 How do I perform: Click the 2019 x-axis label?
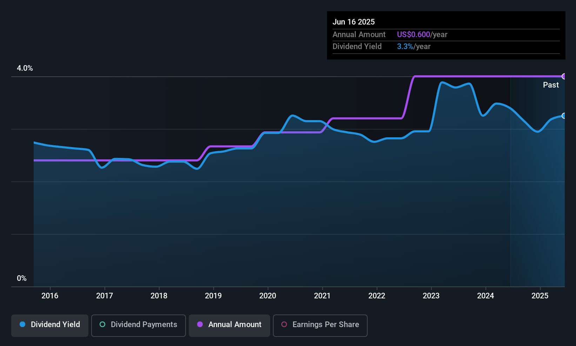point(213,296)
